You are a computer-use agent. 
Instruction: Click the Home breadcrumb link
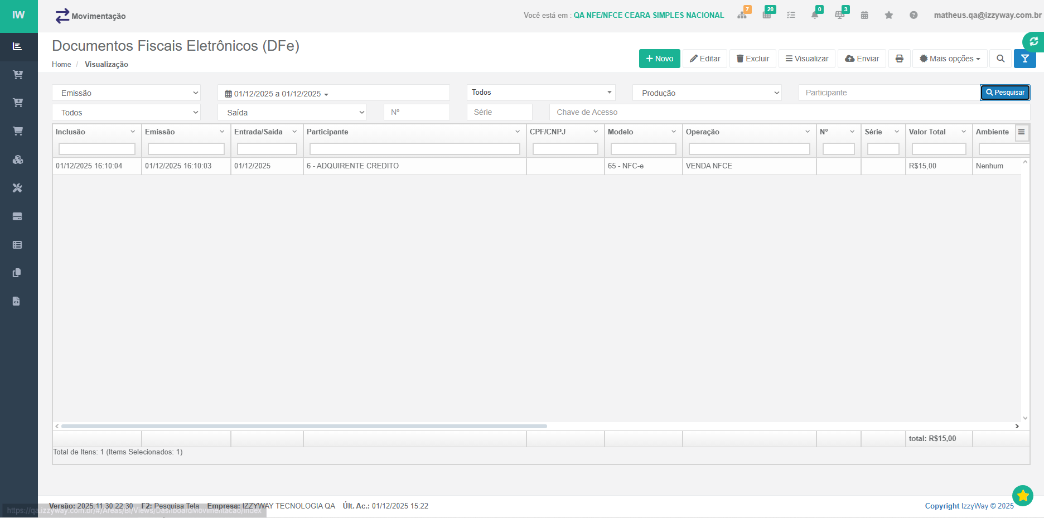tap(61, 65)
